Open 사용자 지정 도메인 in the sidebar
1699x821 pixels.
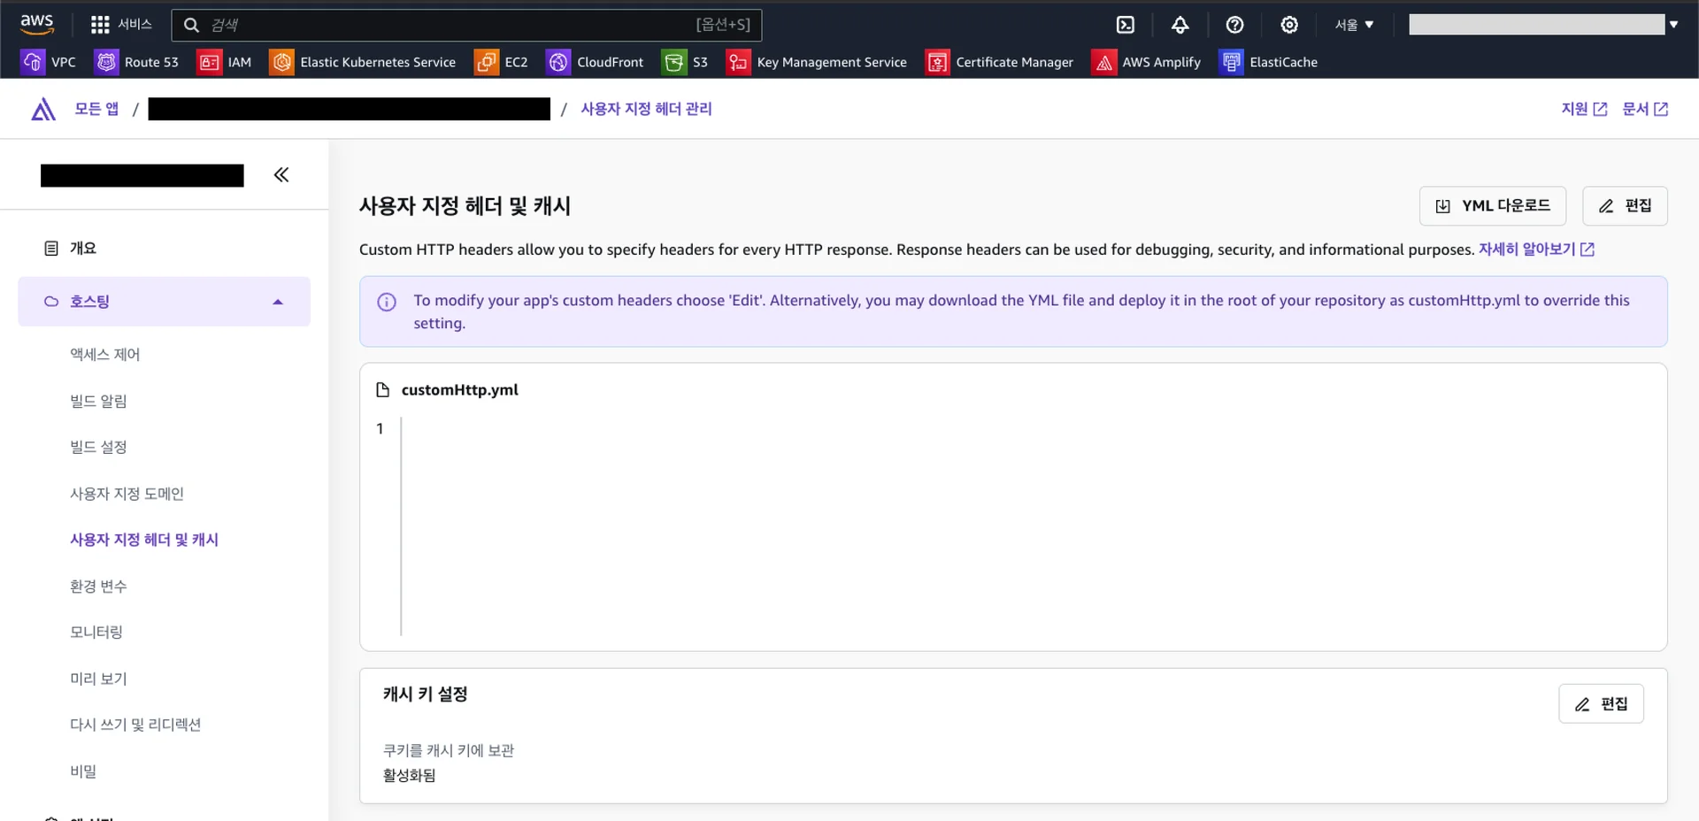click(x=127, y=494)
